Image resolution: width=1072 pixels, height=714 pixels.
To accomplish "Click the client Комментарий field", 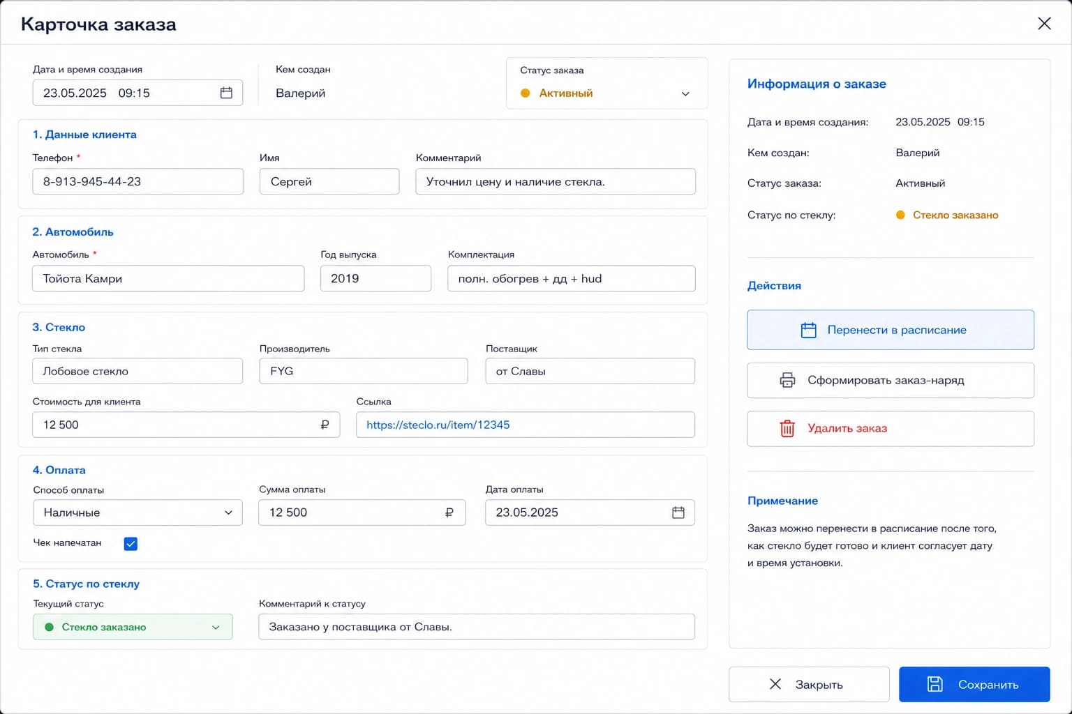I will (556, 181).
